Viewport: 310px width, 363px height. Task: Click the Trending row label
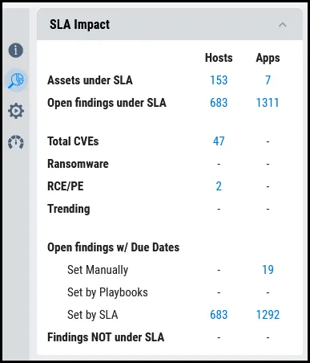69,209
